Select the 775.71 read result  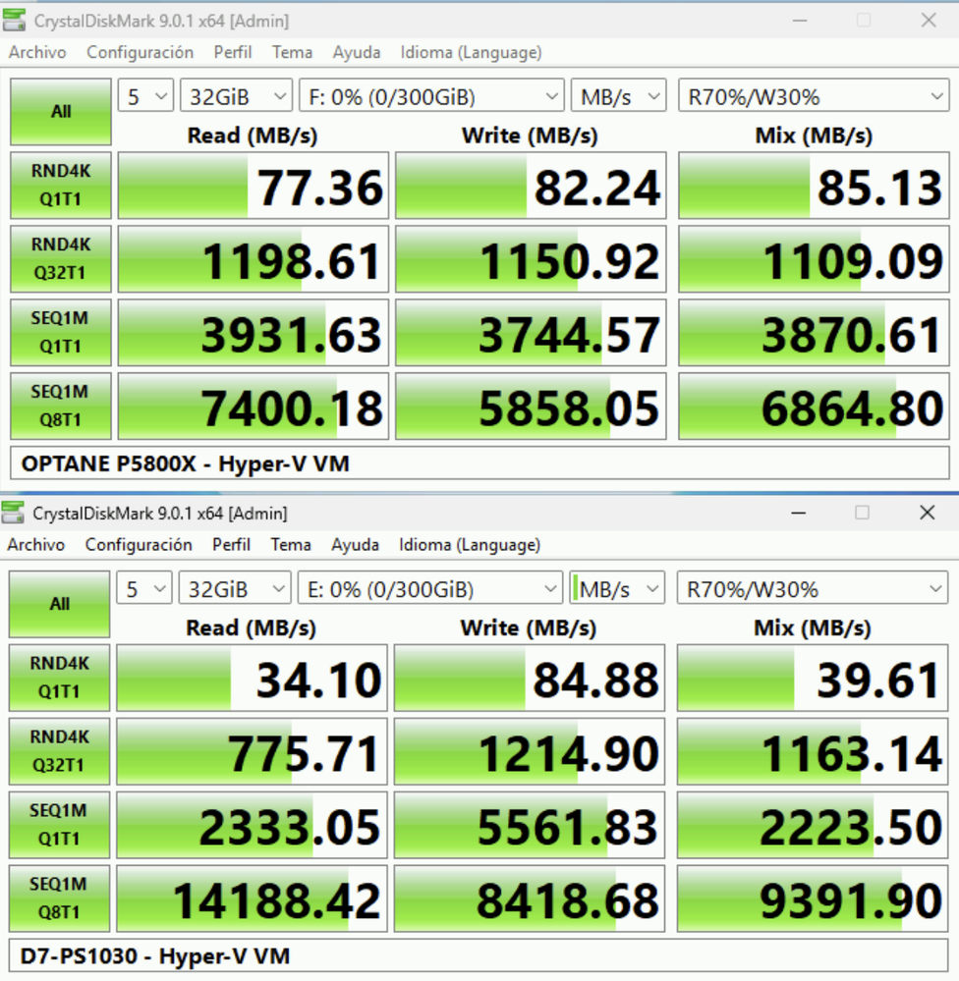(x=253, y=751)
